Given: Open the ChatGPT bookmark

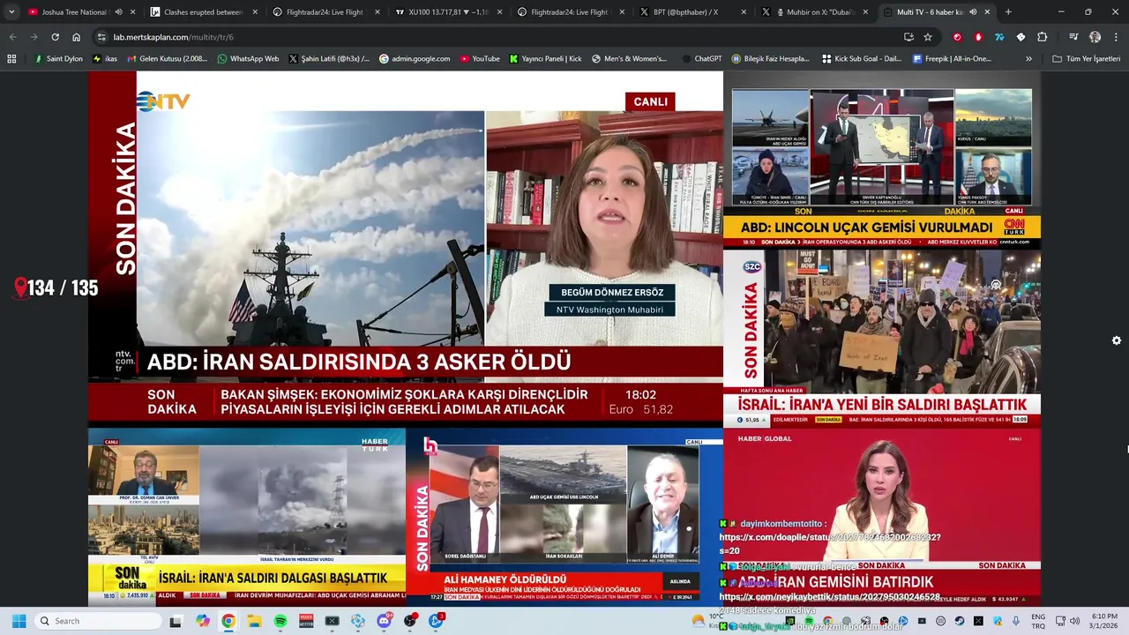Looking at the screenshot, I should point(701,59).
